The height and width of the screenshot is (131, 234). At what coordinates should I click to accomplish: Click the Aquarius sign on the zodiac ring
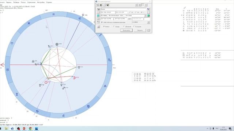[54, 14]
